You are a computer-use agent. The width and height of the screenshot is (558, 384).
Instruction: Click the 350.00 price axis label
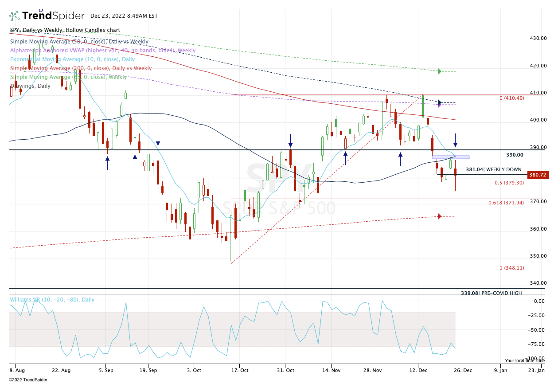pyautogui.click(x=538, y=256)
